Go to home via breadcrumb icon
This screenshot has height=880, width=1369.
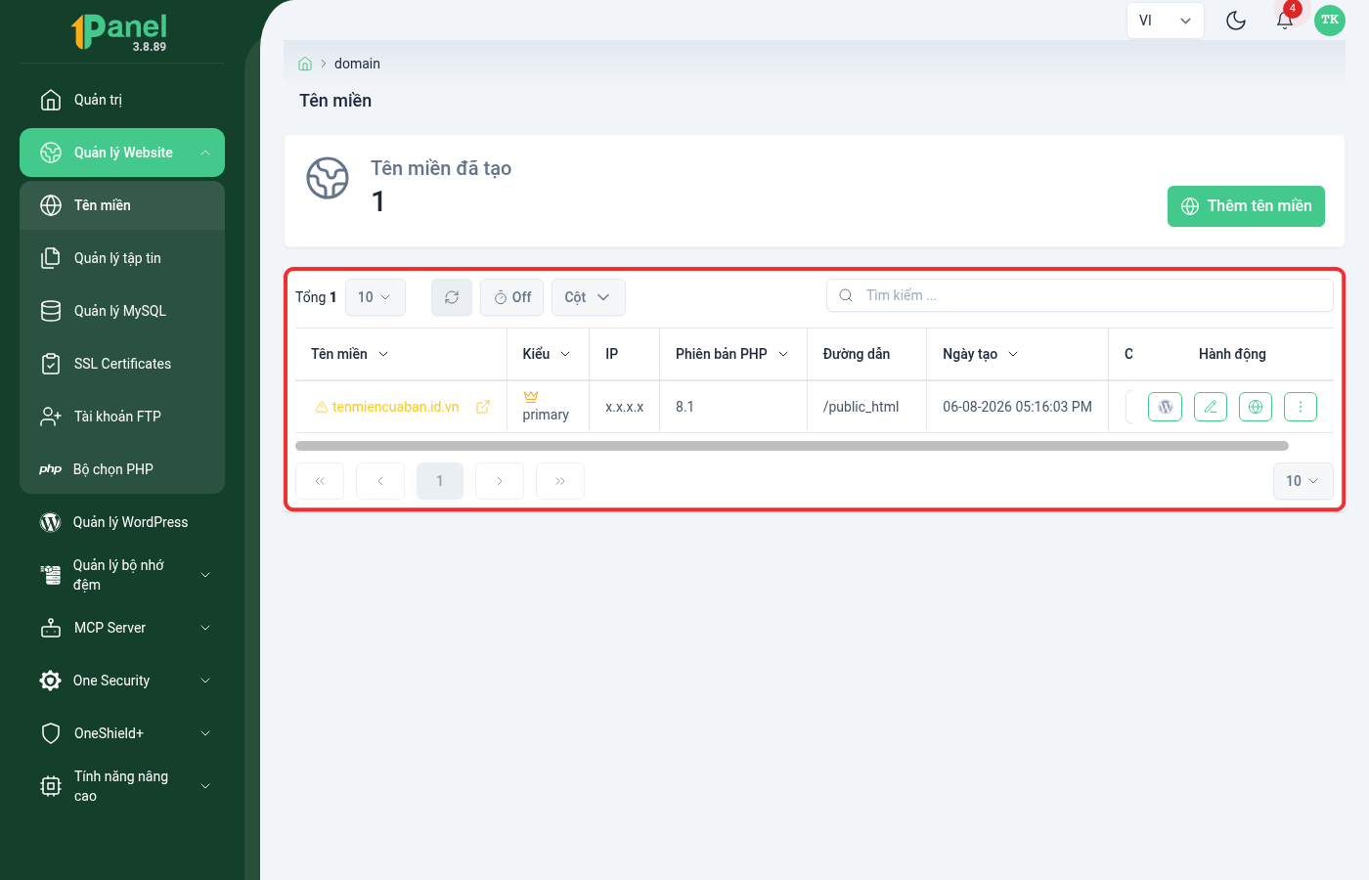(305, 64)
